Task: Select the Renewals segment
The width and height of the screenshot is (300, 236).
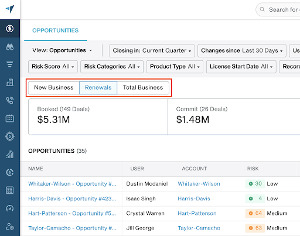Action: pos(98,88)
